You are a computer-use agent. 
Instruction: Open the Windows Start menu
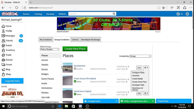pos(3,106)
